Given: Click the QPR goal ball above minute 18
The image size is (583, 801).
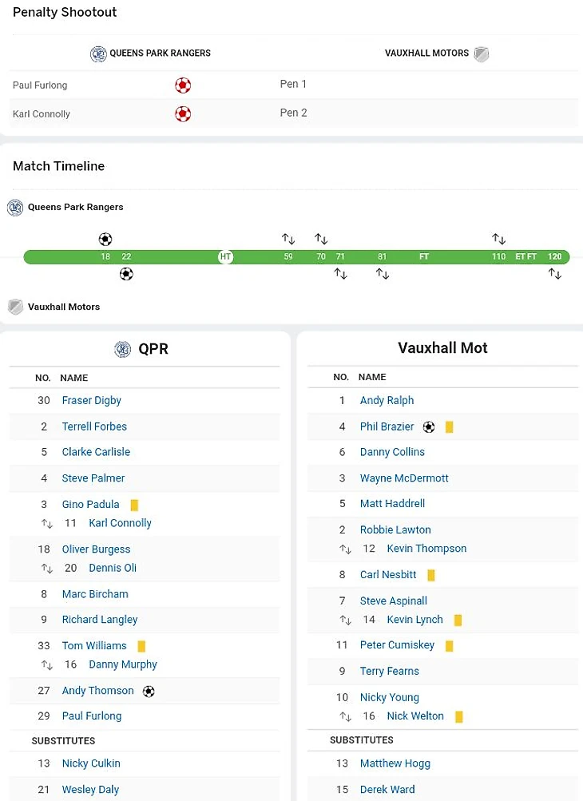Looking at the screenshot, I should (105, 239).
